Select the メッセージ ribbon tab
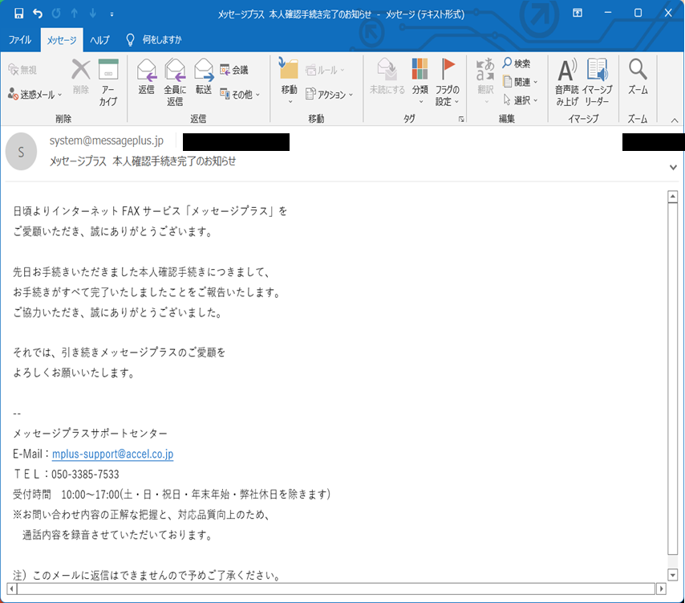The height and width of the screenshot is (603, 685). [62, 40]
